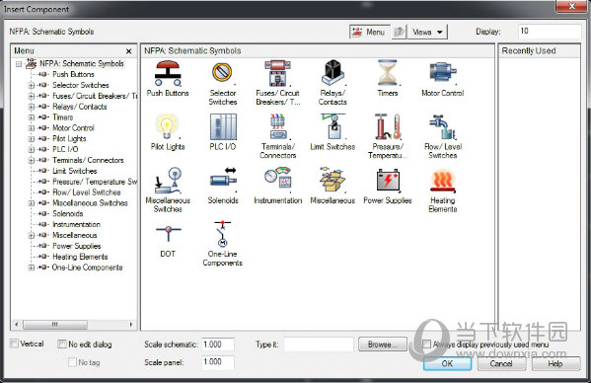Expand the Miscellaneous Switches tree node

click(x=32, y=203)
